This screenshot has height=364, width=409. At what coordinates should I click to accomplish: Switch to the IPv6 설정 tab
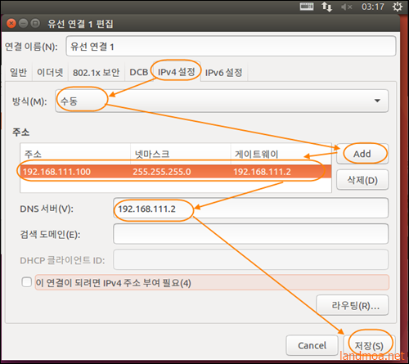tap(224, 72)
